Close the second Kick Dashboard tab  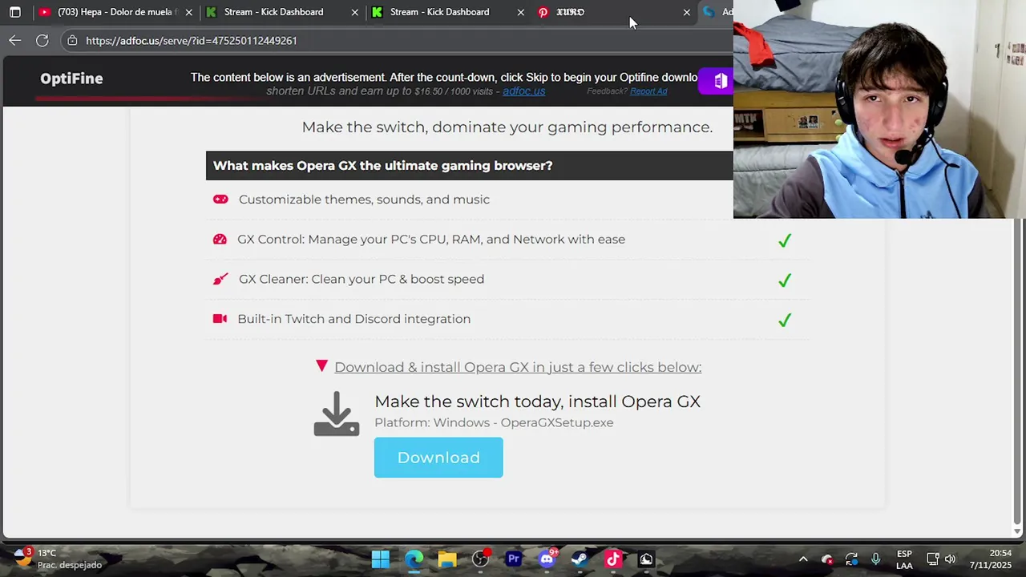click(521, 12)
